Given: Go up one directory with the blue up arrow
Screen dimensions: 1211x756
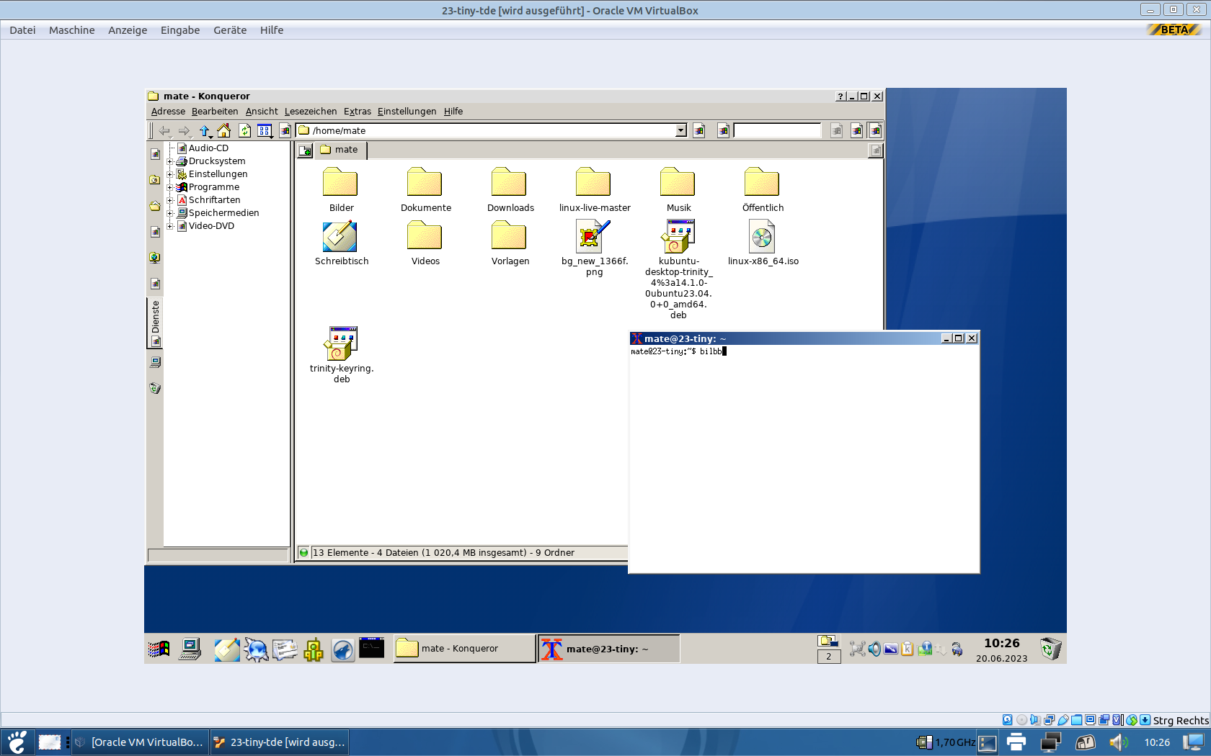Looking at the screenshot, I should (205, 130).
